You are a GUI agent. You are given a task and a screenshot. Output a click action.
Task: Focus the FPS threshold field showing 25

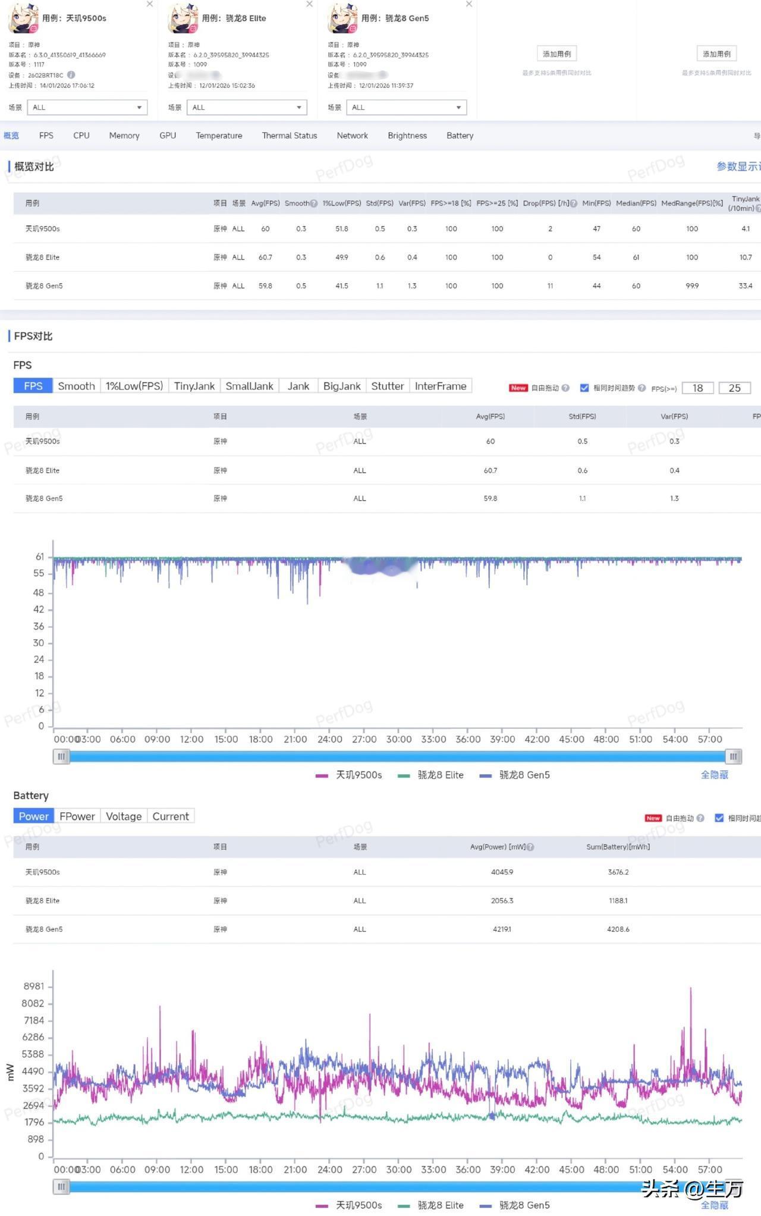tap(735, 388)
